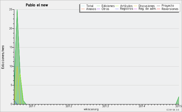Click the 15 y-axis tick label
Viewport: 182px width, 112px height.
11,47
